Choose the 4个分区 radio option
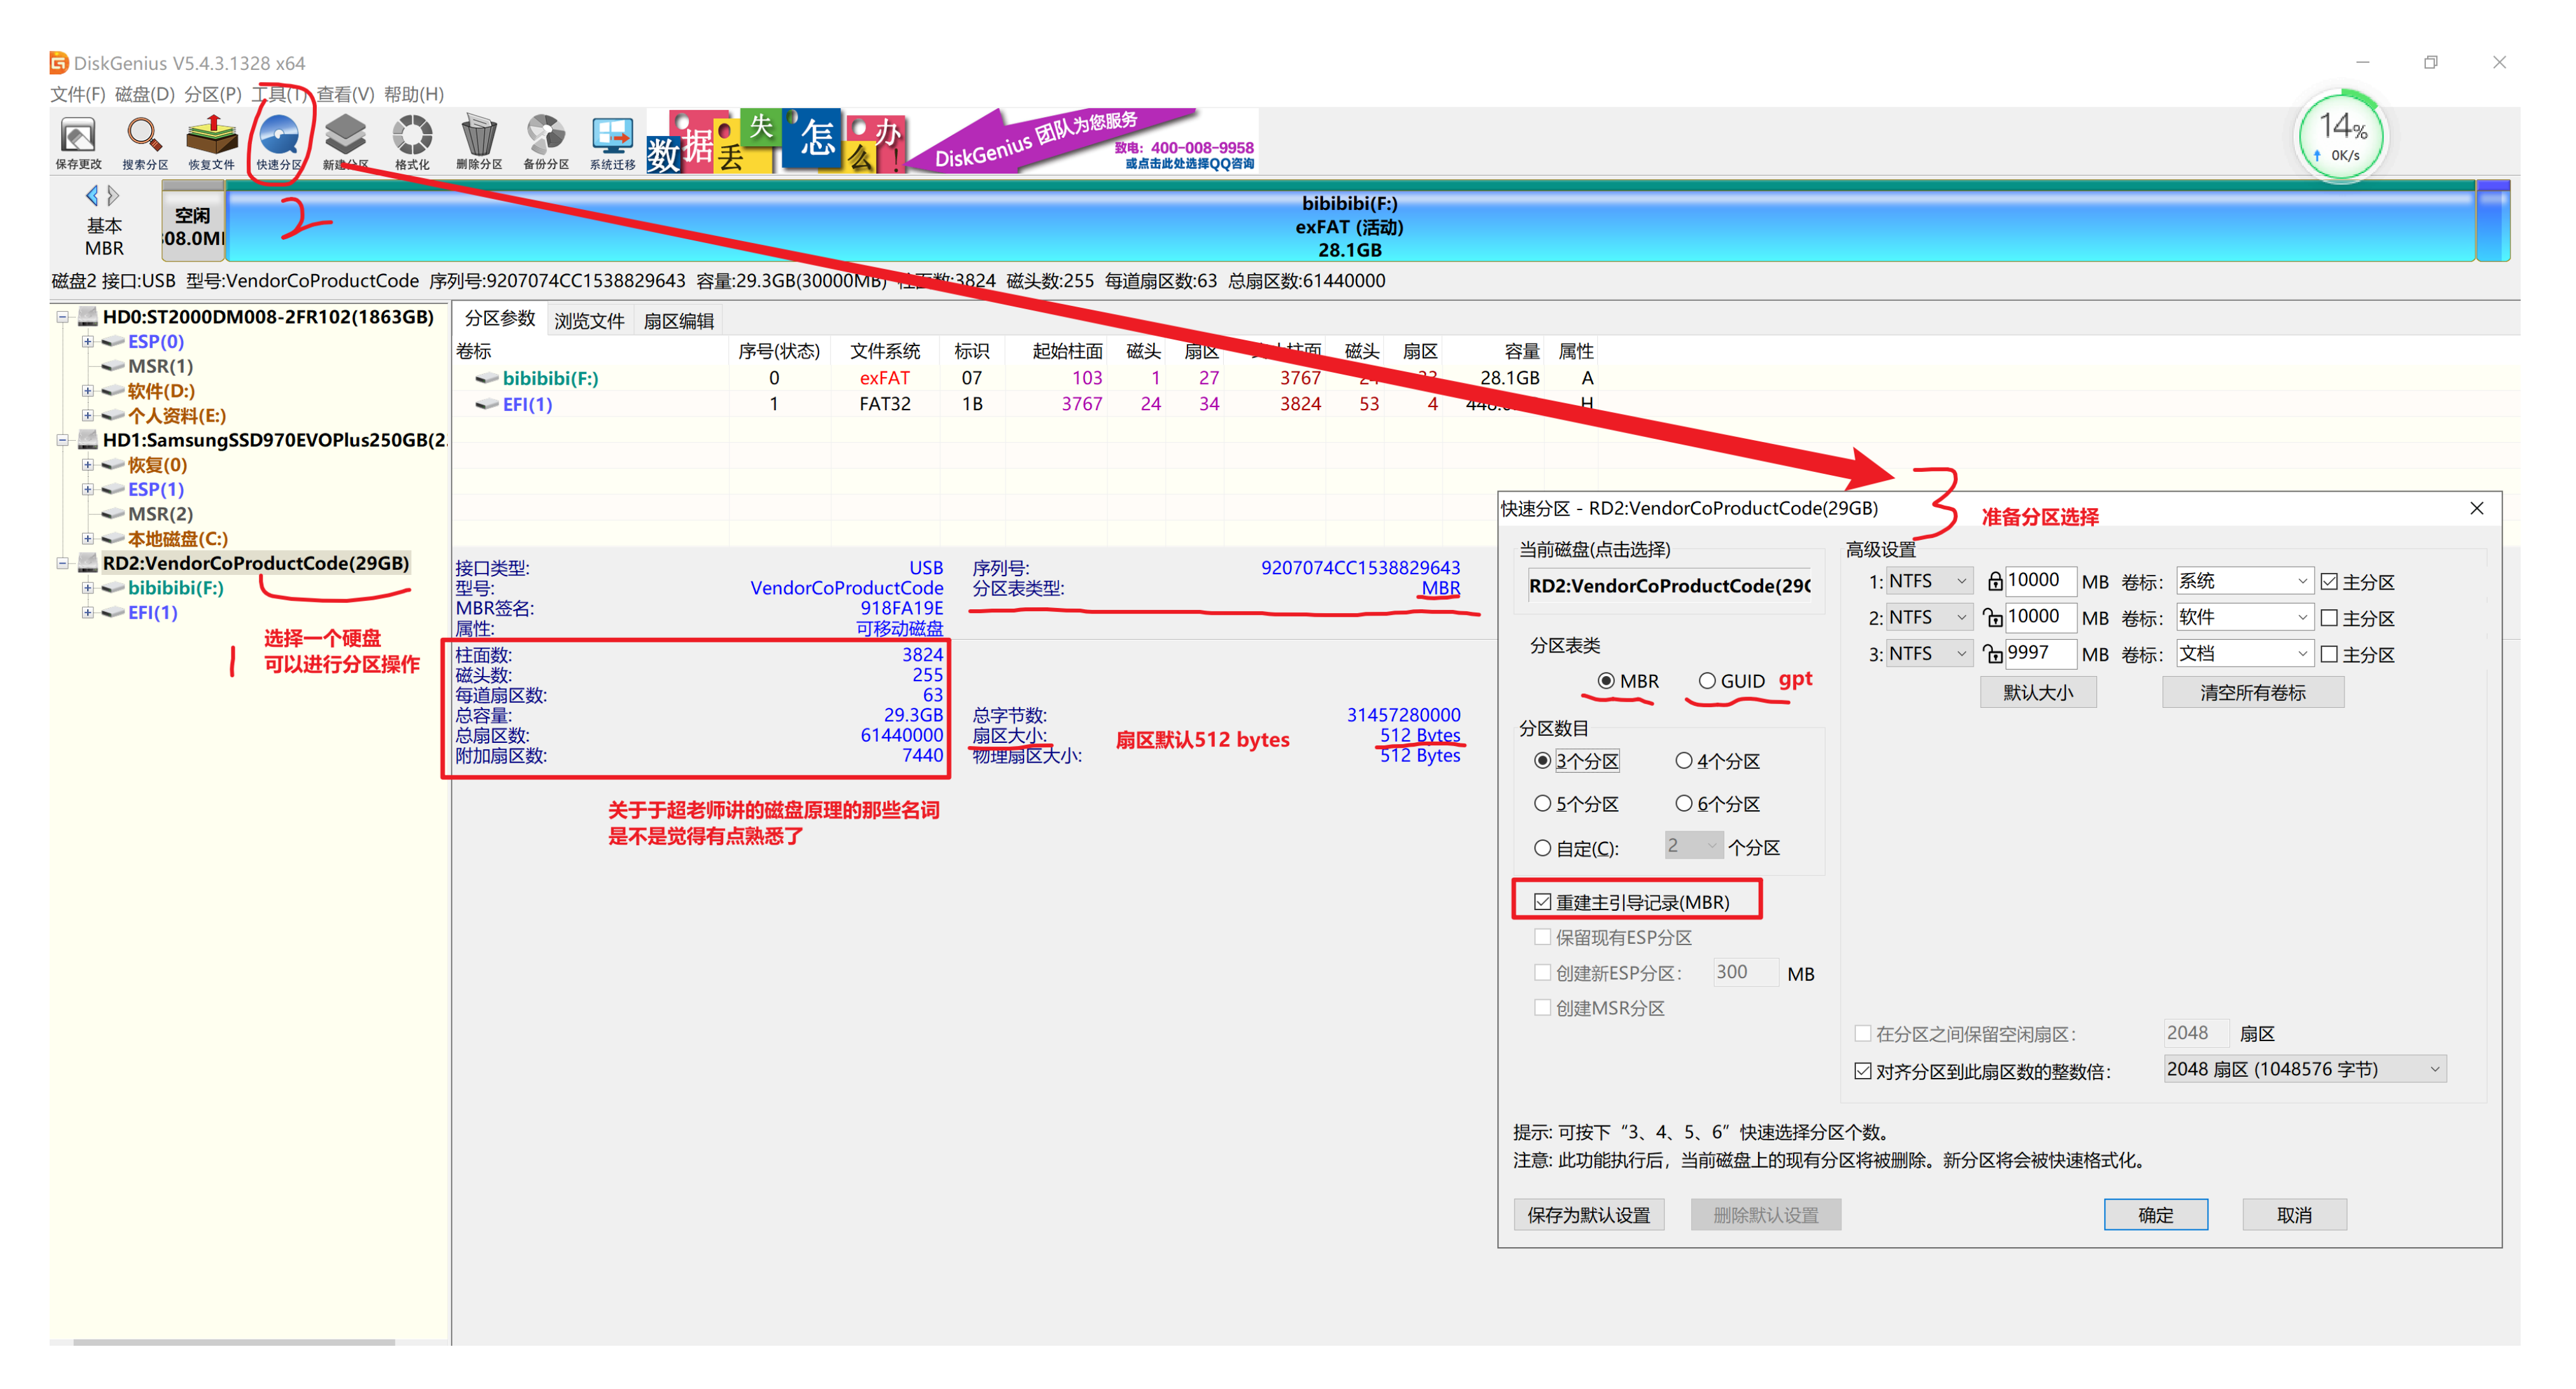 (x=1684, y=761)
